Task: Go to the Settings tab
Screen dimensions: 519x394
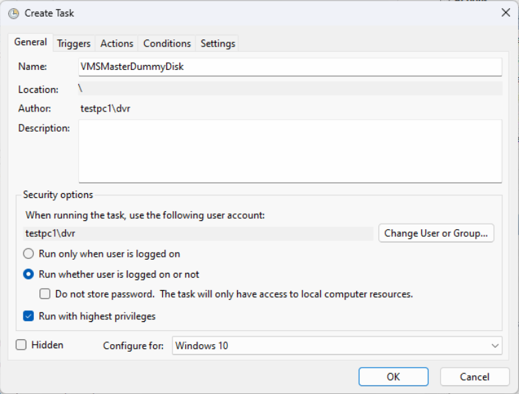Action: (x=218, y=44)
